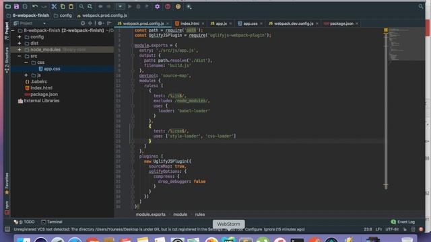Click the red Help icon

[x=168, y=6]
